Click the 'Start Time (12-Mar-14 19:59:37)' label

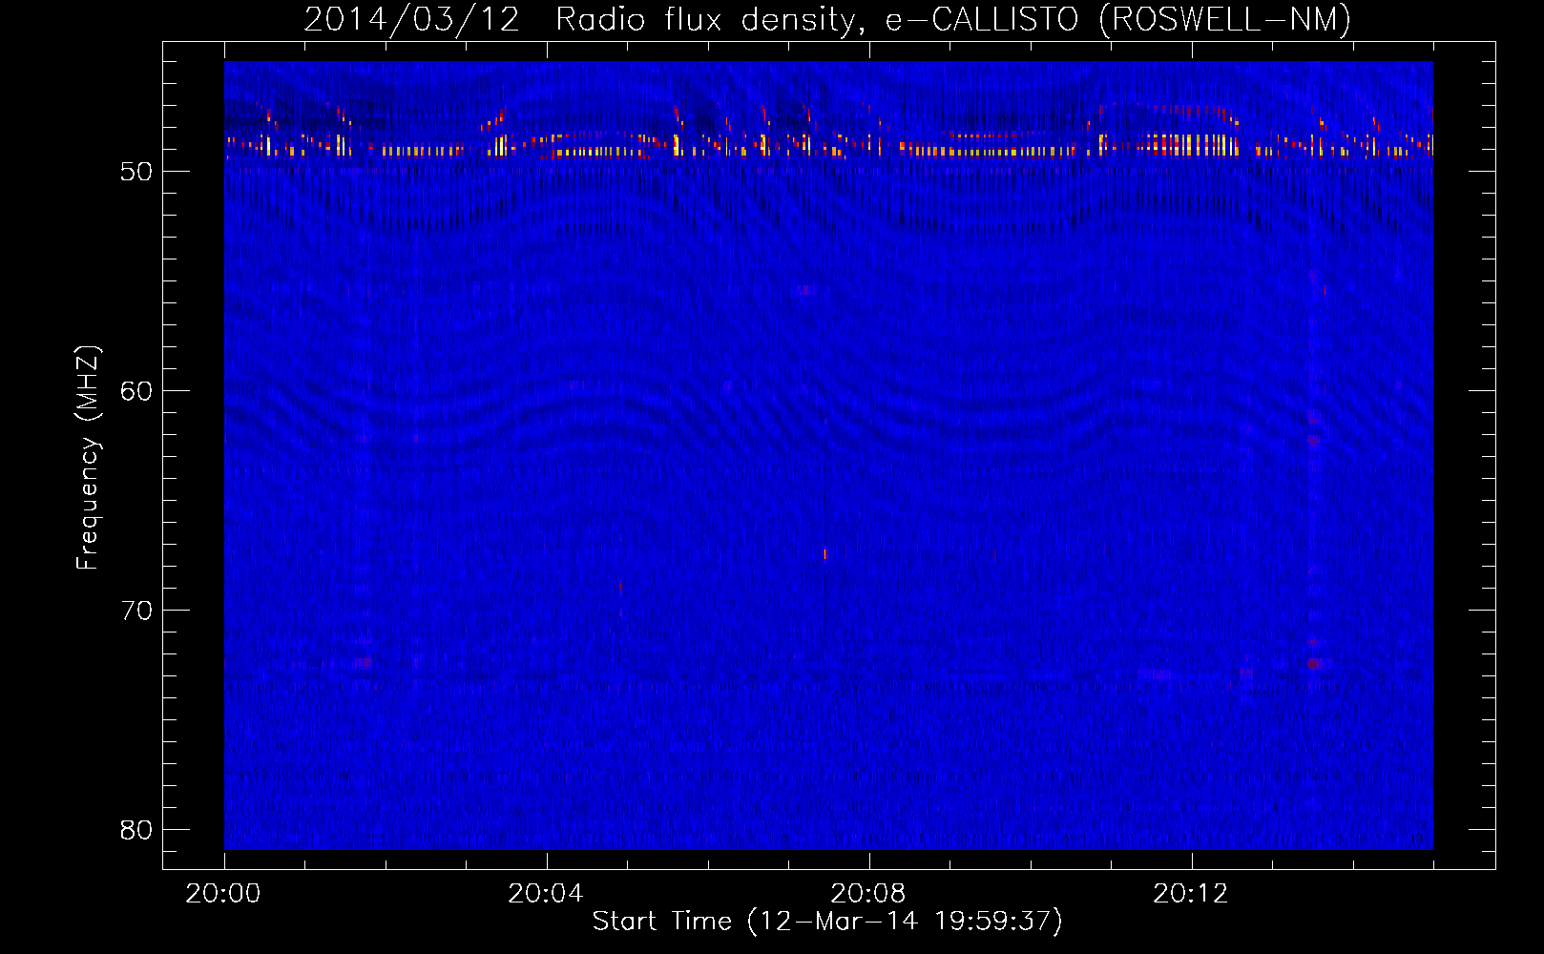(x=827, y=922)
